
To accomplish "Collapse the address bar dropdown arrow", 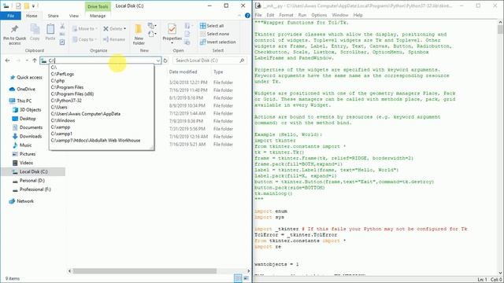I will pos(157,61).
